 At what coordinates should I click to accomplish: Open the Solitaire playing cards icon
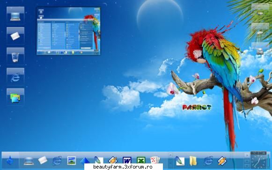[x=155, y=161]
